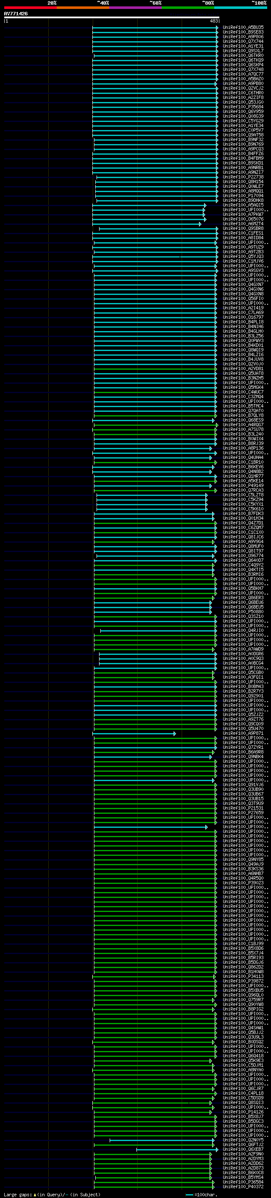Click label UniRef100_P36584
The width and height of the screenshot is (271, 1198).
coord(243,1182)
